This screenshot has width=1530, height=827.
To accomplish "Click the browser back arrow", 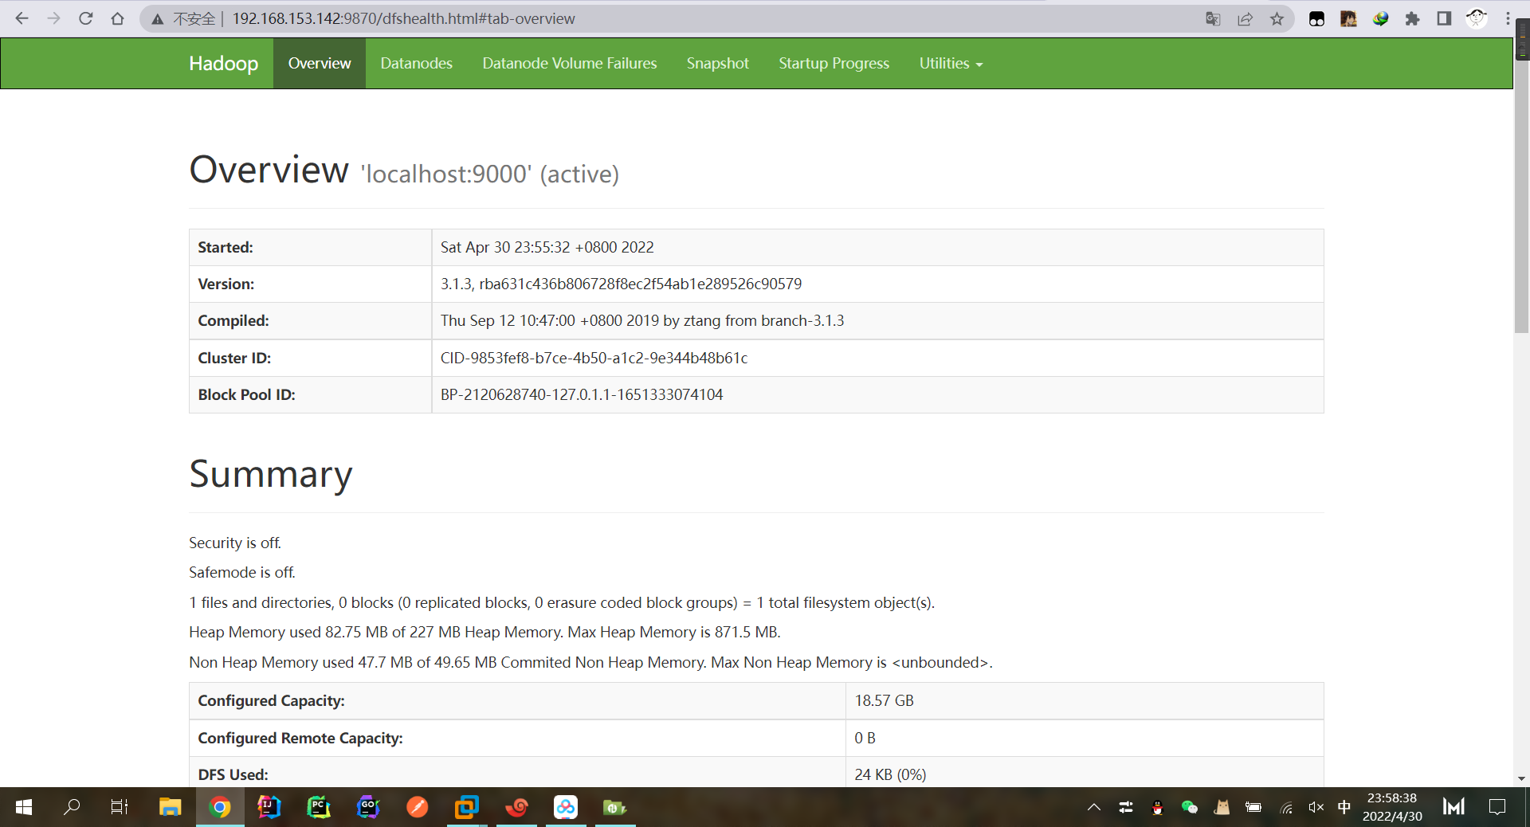I will click(x=22, y=18).
